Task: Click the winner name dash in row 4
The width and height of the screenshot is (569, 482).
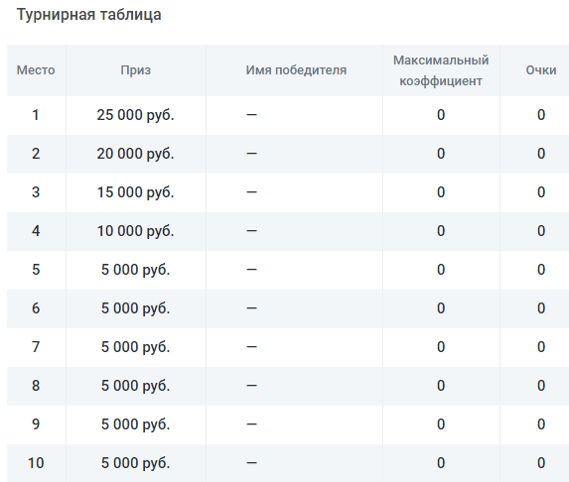Action: coord(252,231)
